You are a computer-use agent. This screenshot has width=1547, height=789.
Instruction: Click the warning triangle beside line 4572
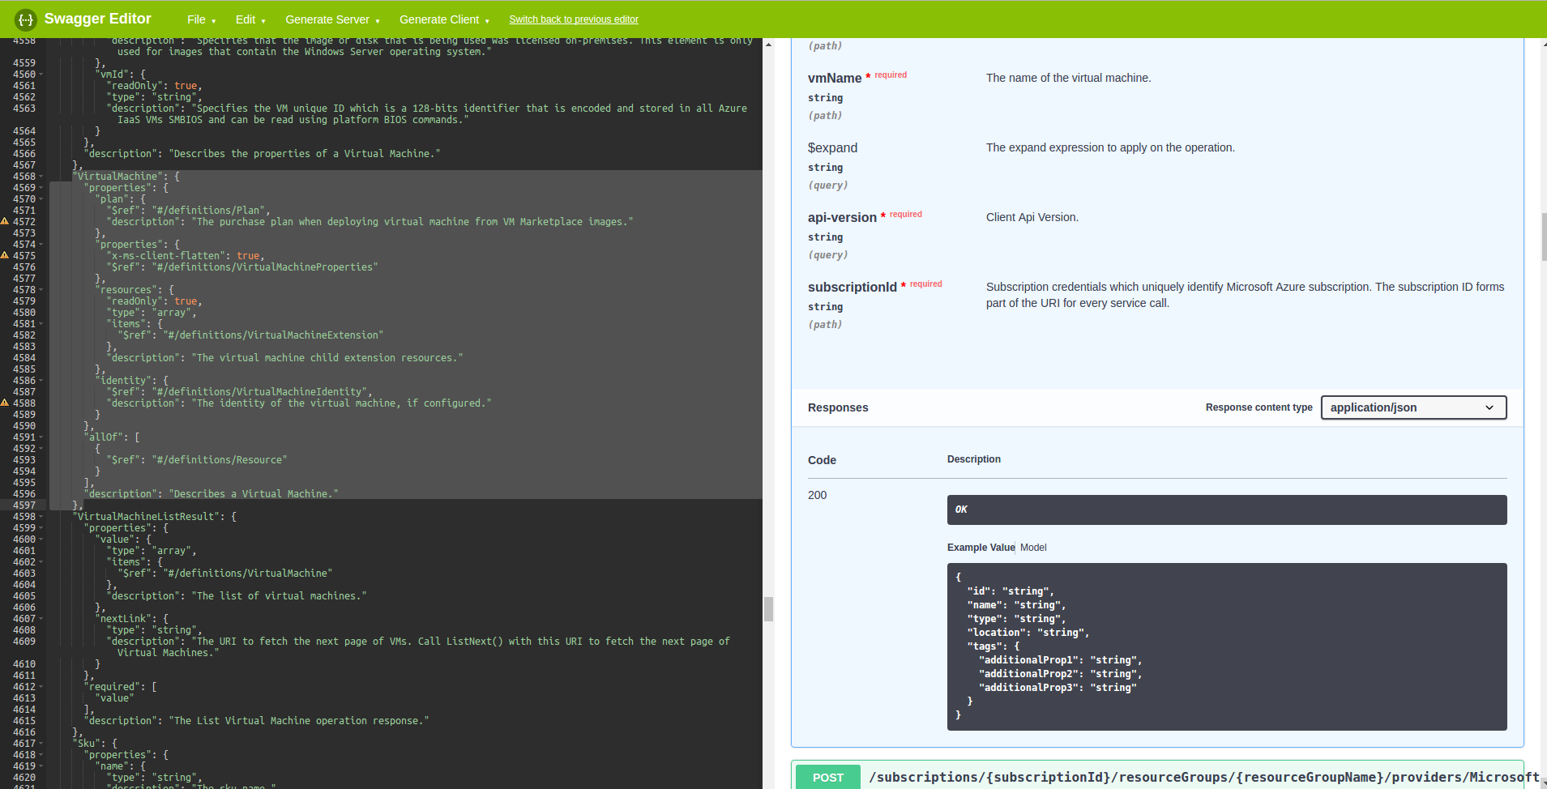pos(6,221)
